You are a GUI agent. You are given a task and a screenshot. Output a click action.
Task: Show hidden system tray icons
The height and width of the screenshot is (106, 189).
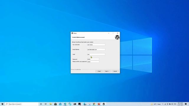163,104
